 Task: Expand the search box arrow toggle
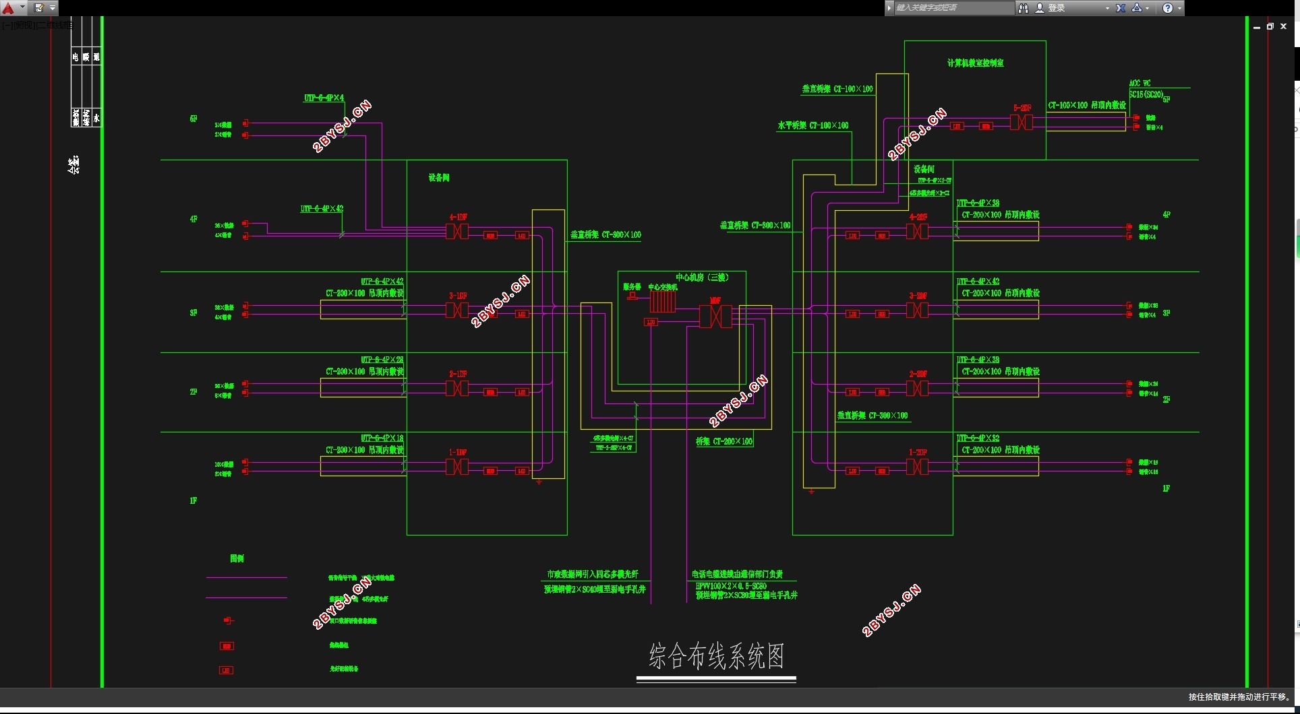pyautogui.click(x=889, y=8)
